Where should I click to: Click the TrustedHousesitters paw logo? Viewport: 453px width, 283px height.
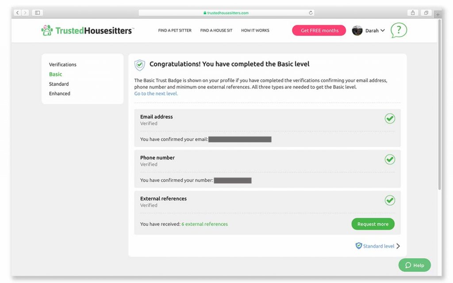(x=47, y=31)
